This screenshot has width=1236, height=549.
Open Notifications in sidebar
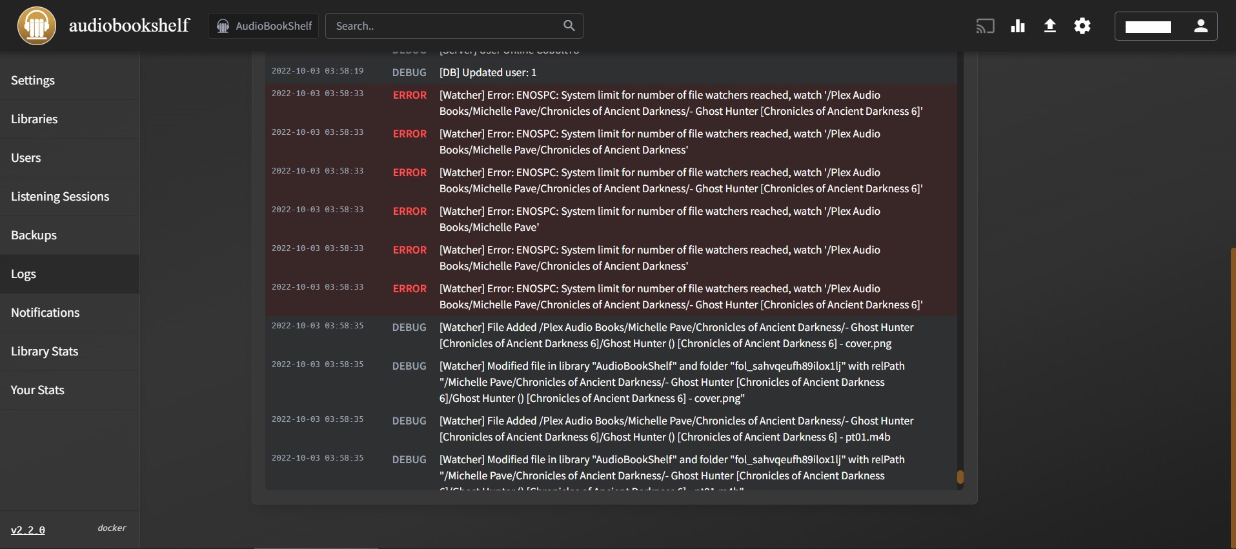(70, 313)
